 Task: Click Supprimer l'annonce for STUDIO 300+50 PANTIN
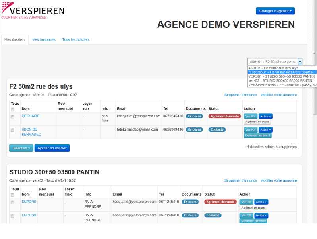241,180
